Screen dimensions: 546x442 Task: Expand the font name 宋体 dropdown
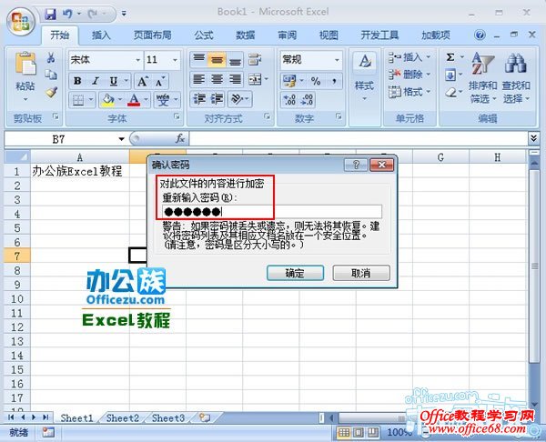point(138,60)
